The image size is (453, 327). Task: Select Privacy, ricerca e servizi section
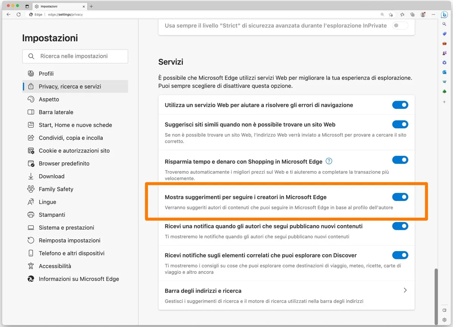75,86
